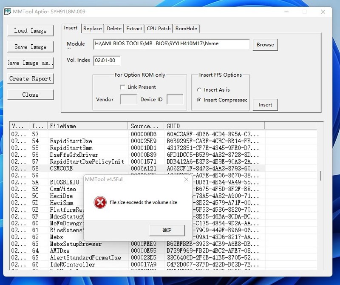Sort by the Source size column header

pos(146,126)
